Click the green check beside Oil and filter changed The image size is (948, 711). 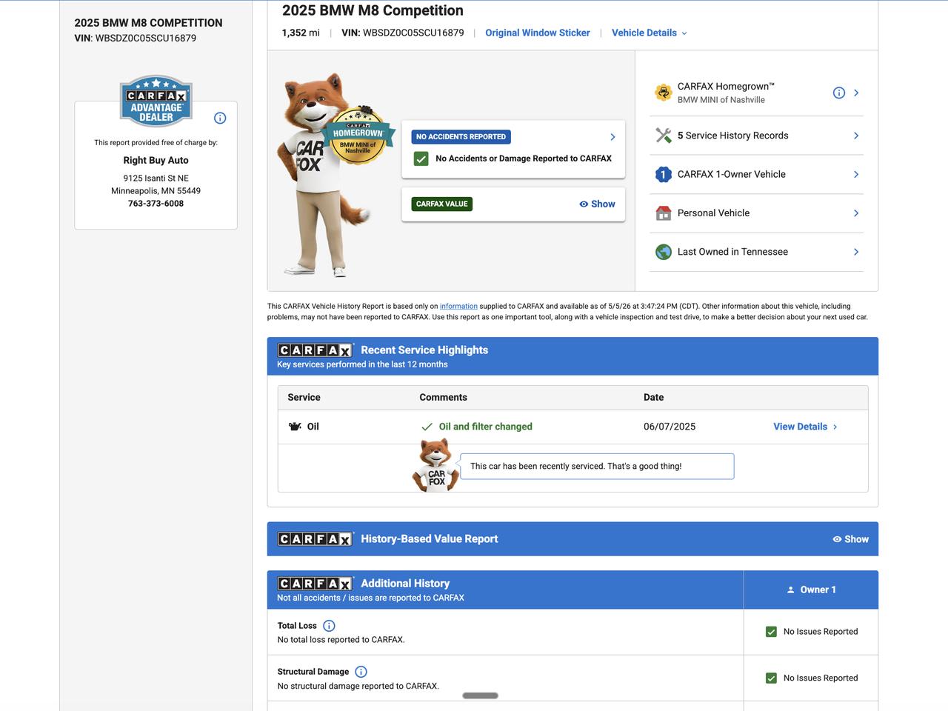point(427,427)
